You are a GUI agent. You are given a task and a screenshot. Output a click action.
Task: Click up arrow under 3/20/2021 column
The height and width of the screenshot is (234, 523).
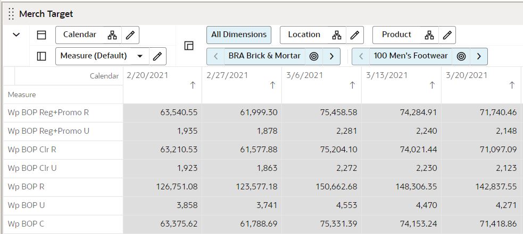click(512, 85)
